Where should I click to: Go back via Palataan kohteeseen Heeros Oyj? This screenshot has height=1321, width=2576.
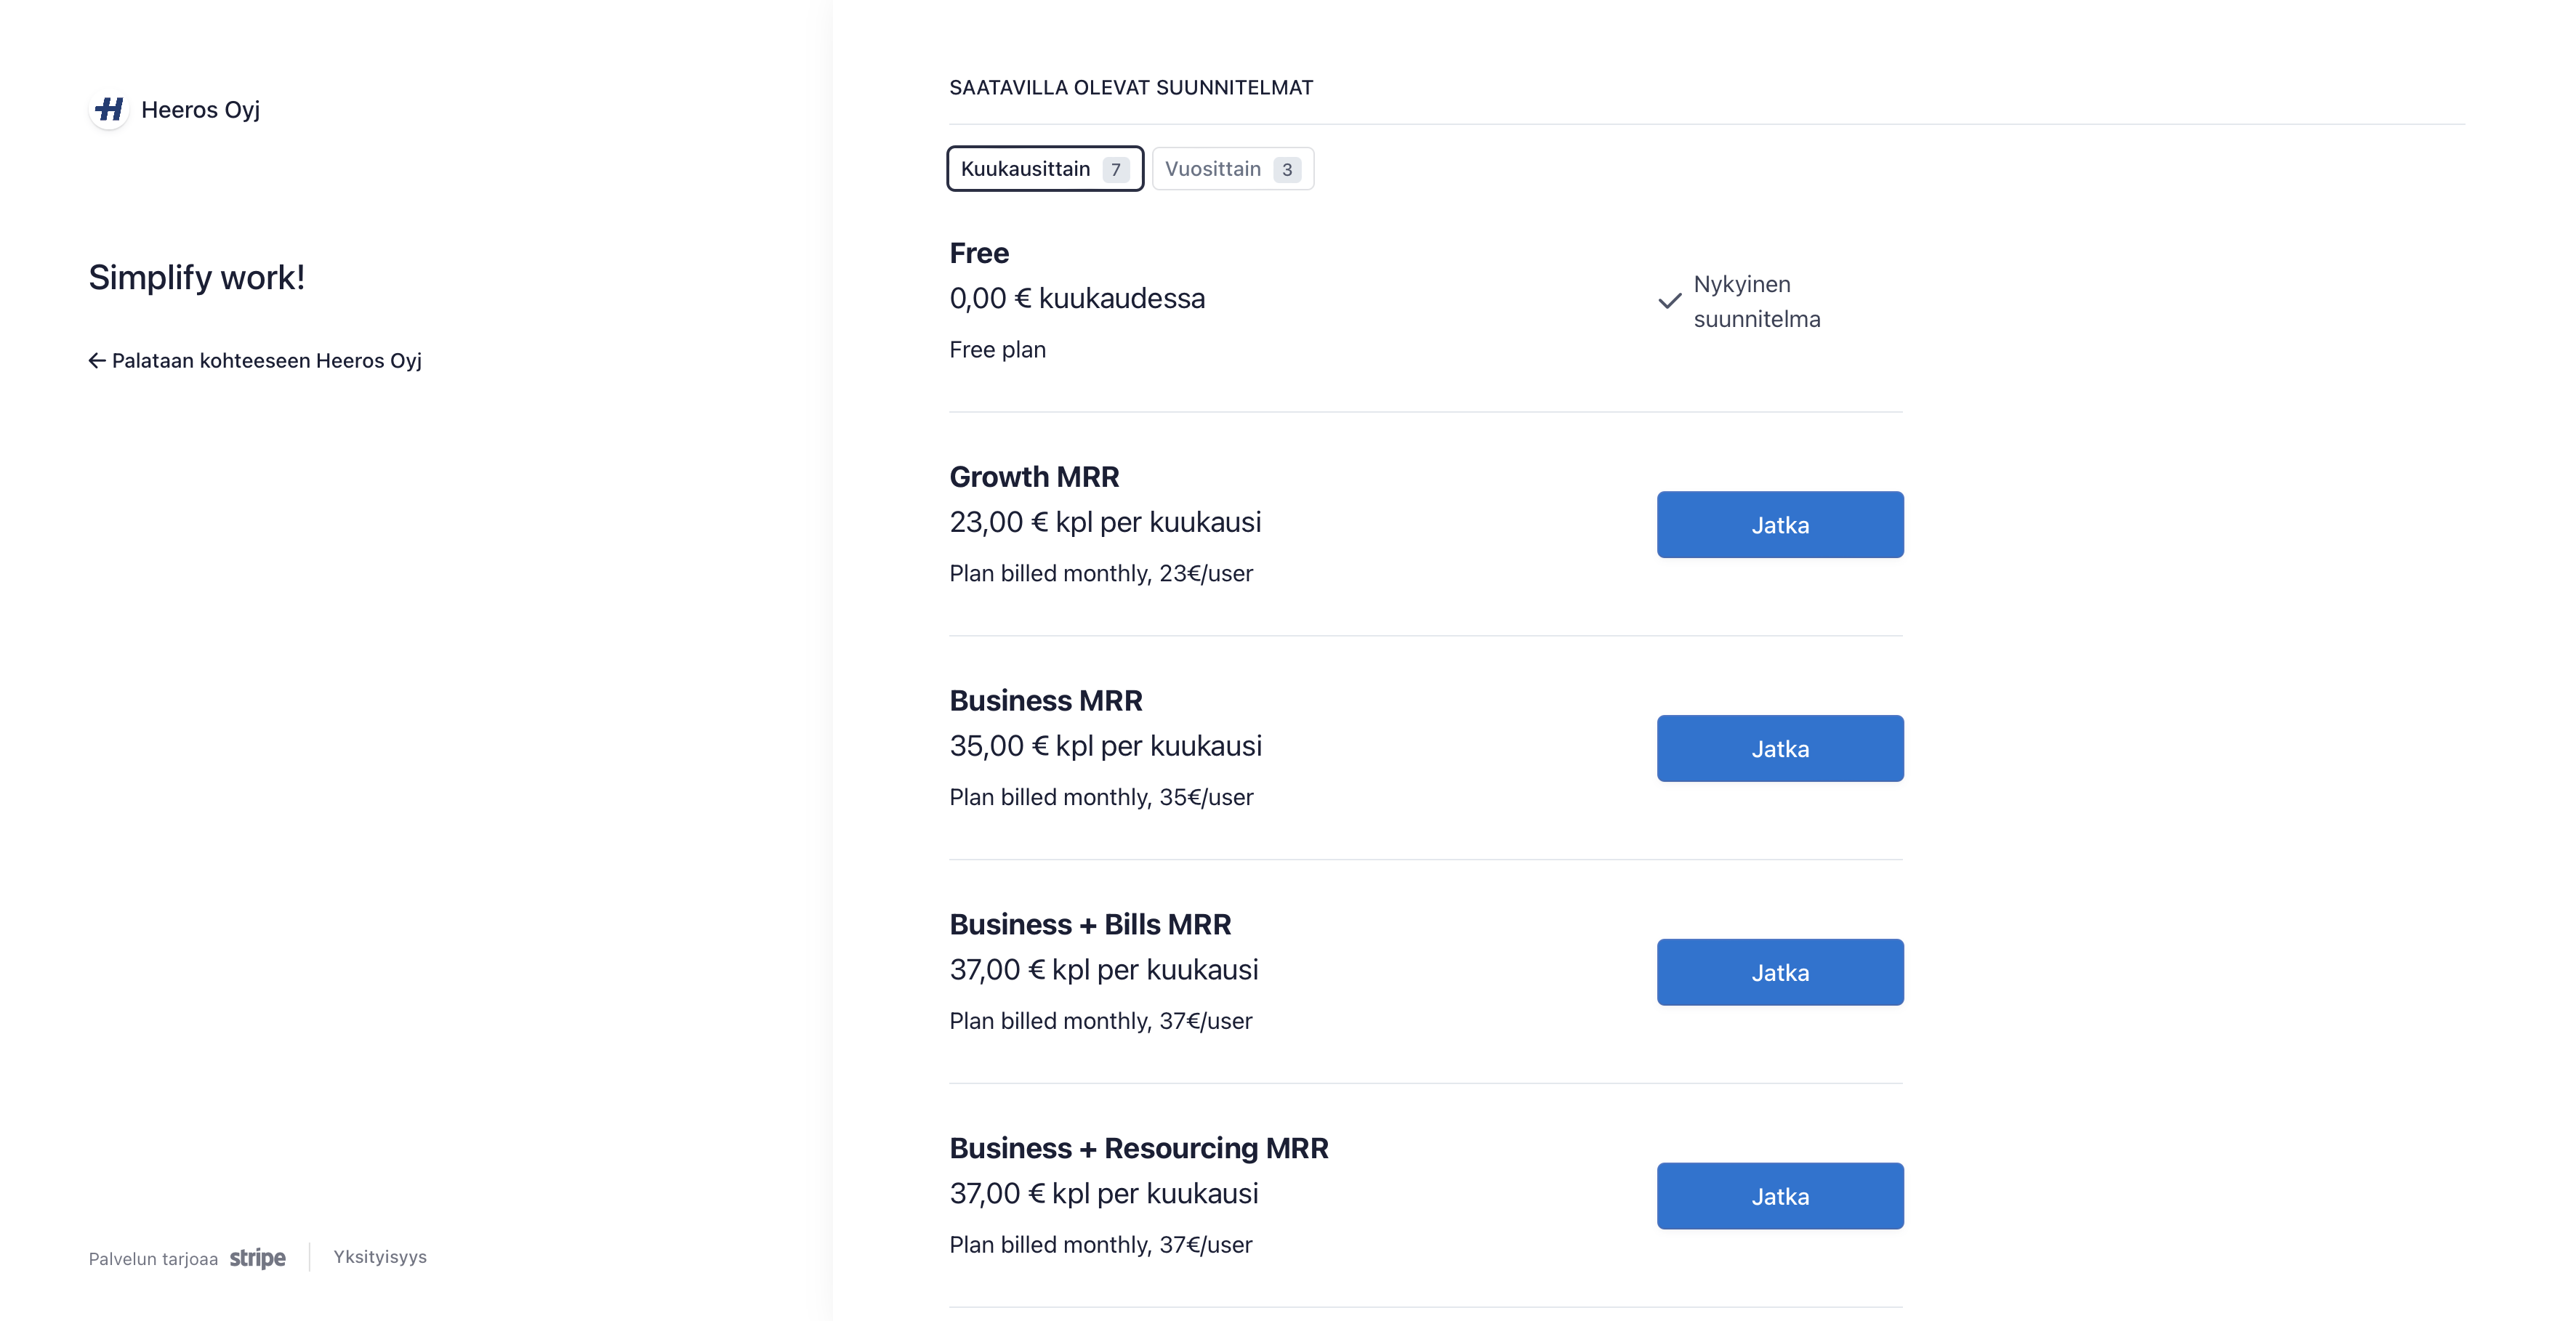point(255,361)
